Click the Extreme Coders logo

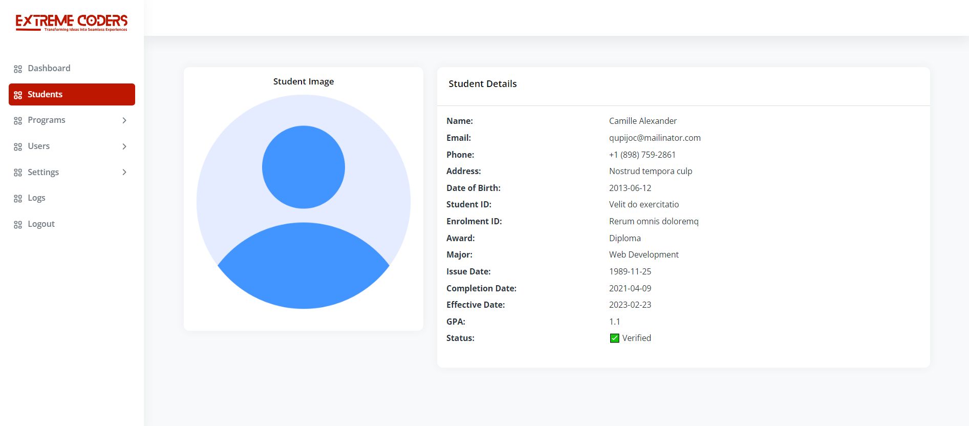point(72,23)
